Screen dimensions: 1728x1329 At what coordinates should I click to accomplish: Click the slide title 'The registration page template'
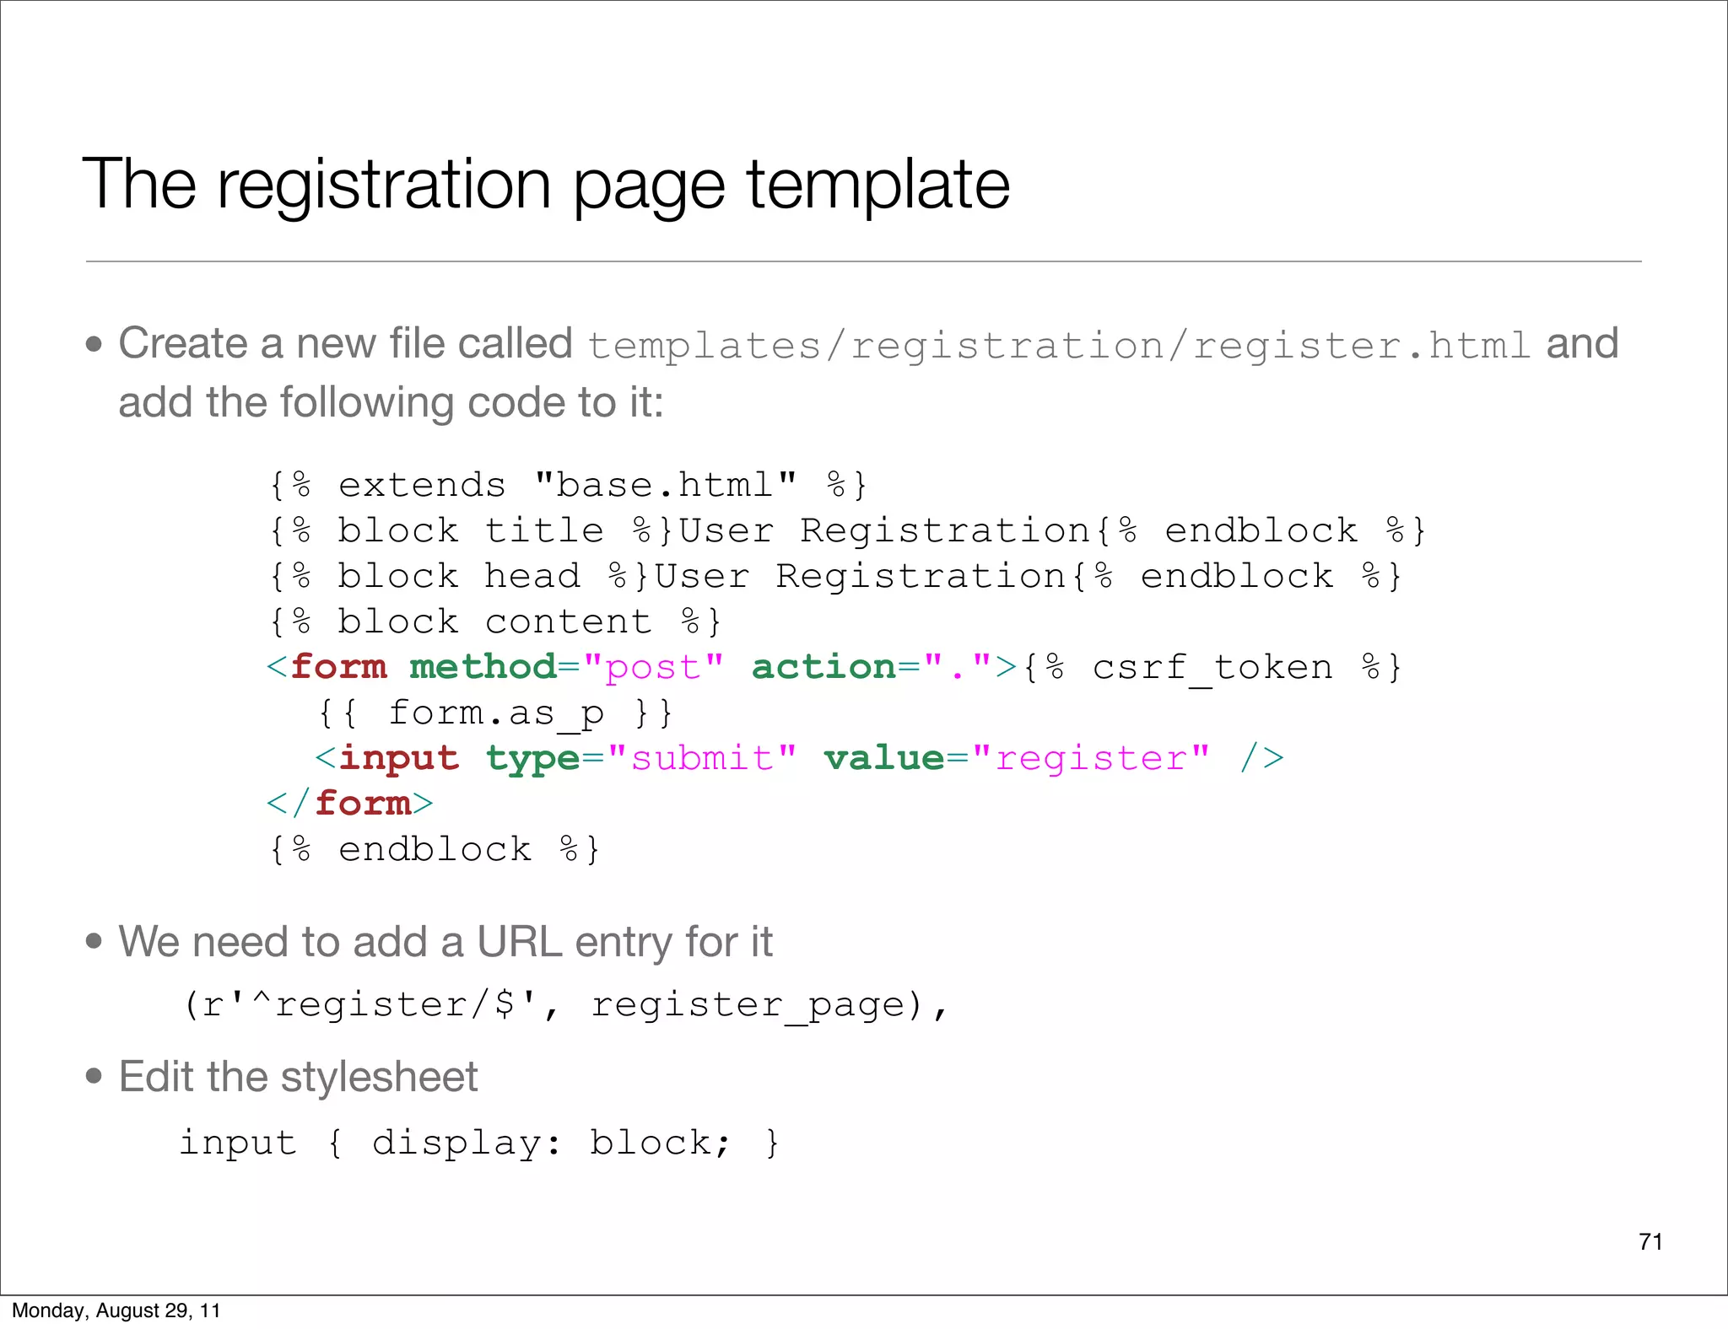click(546, 185)
